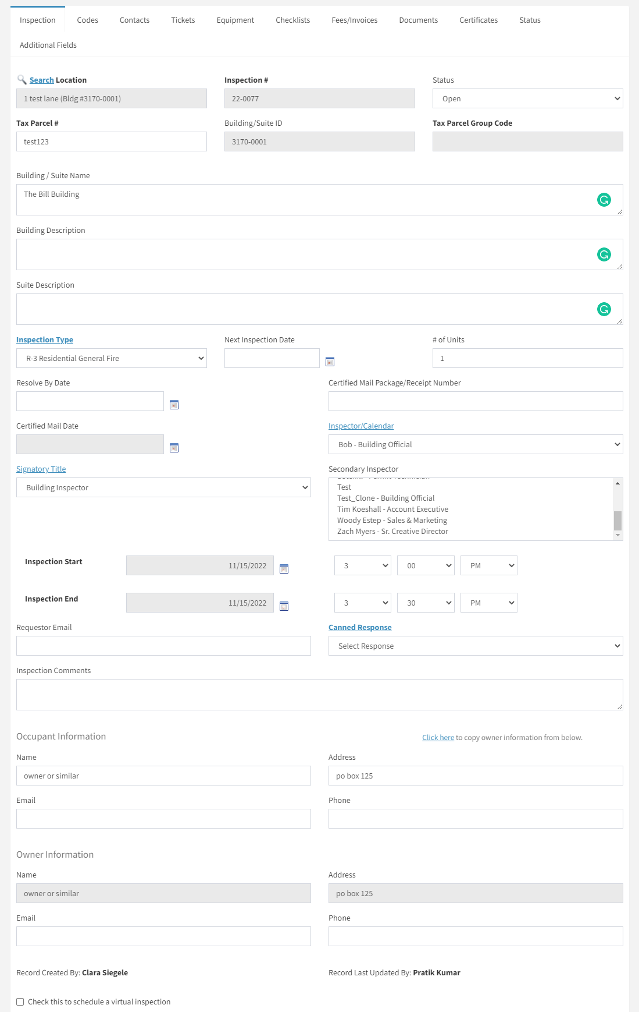639x1012 pixels.
Task: Click the magnifier icon beside Search Location
Action: (x=22, y=80)
